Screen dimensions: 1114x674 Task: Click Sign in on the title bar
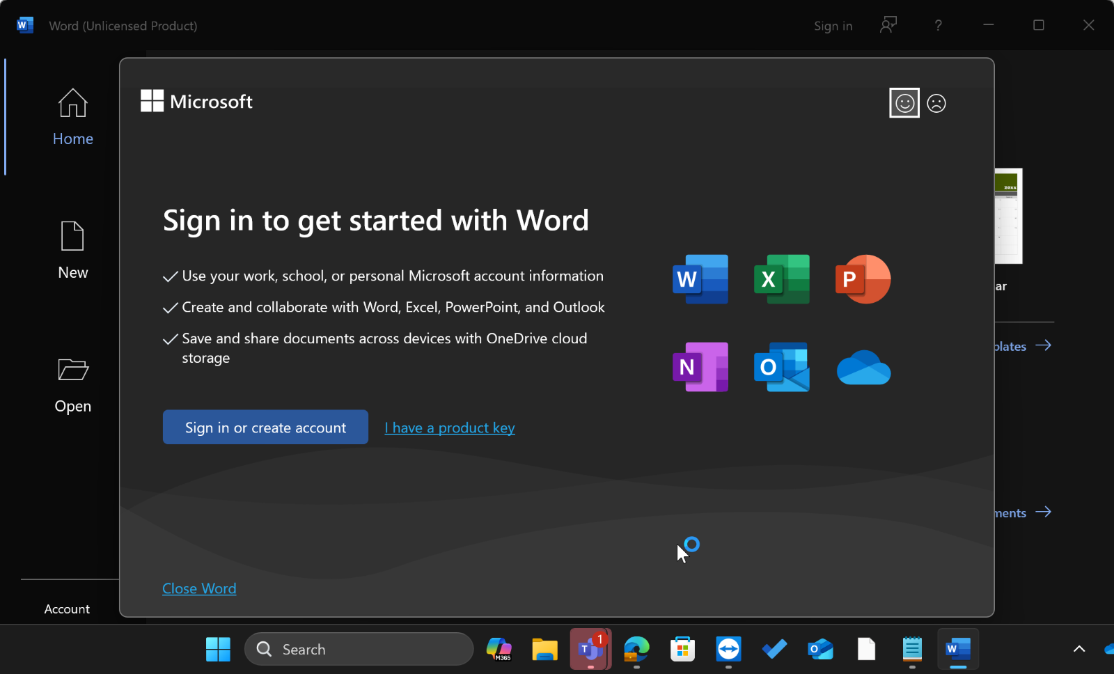tap(833, 26)
